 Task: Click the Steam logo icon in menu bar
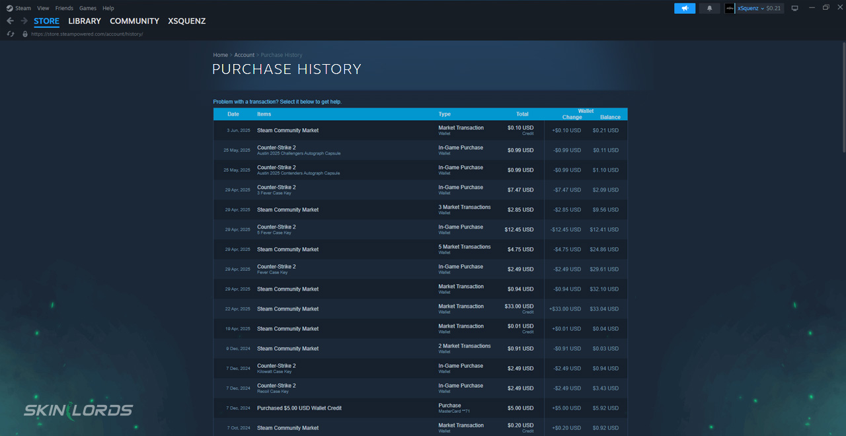tap(9, 8)
